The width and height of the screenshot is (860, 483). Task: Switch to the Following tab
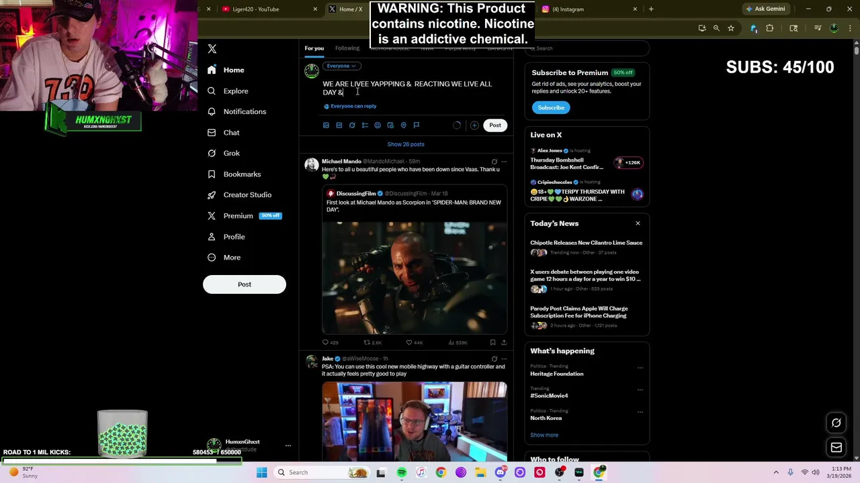347,48
